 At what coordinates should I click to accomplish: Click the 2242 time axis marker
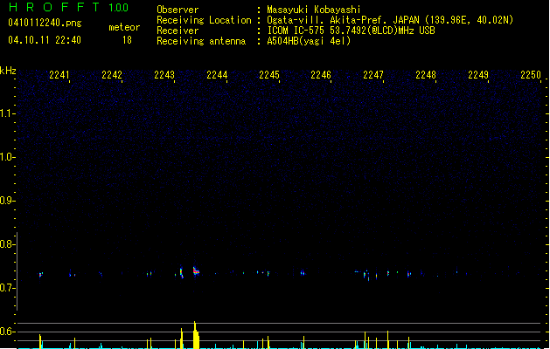[x=112, y=74]
